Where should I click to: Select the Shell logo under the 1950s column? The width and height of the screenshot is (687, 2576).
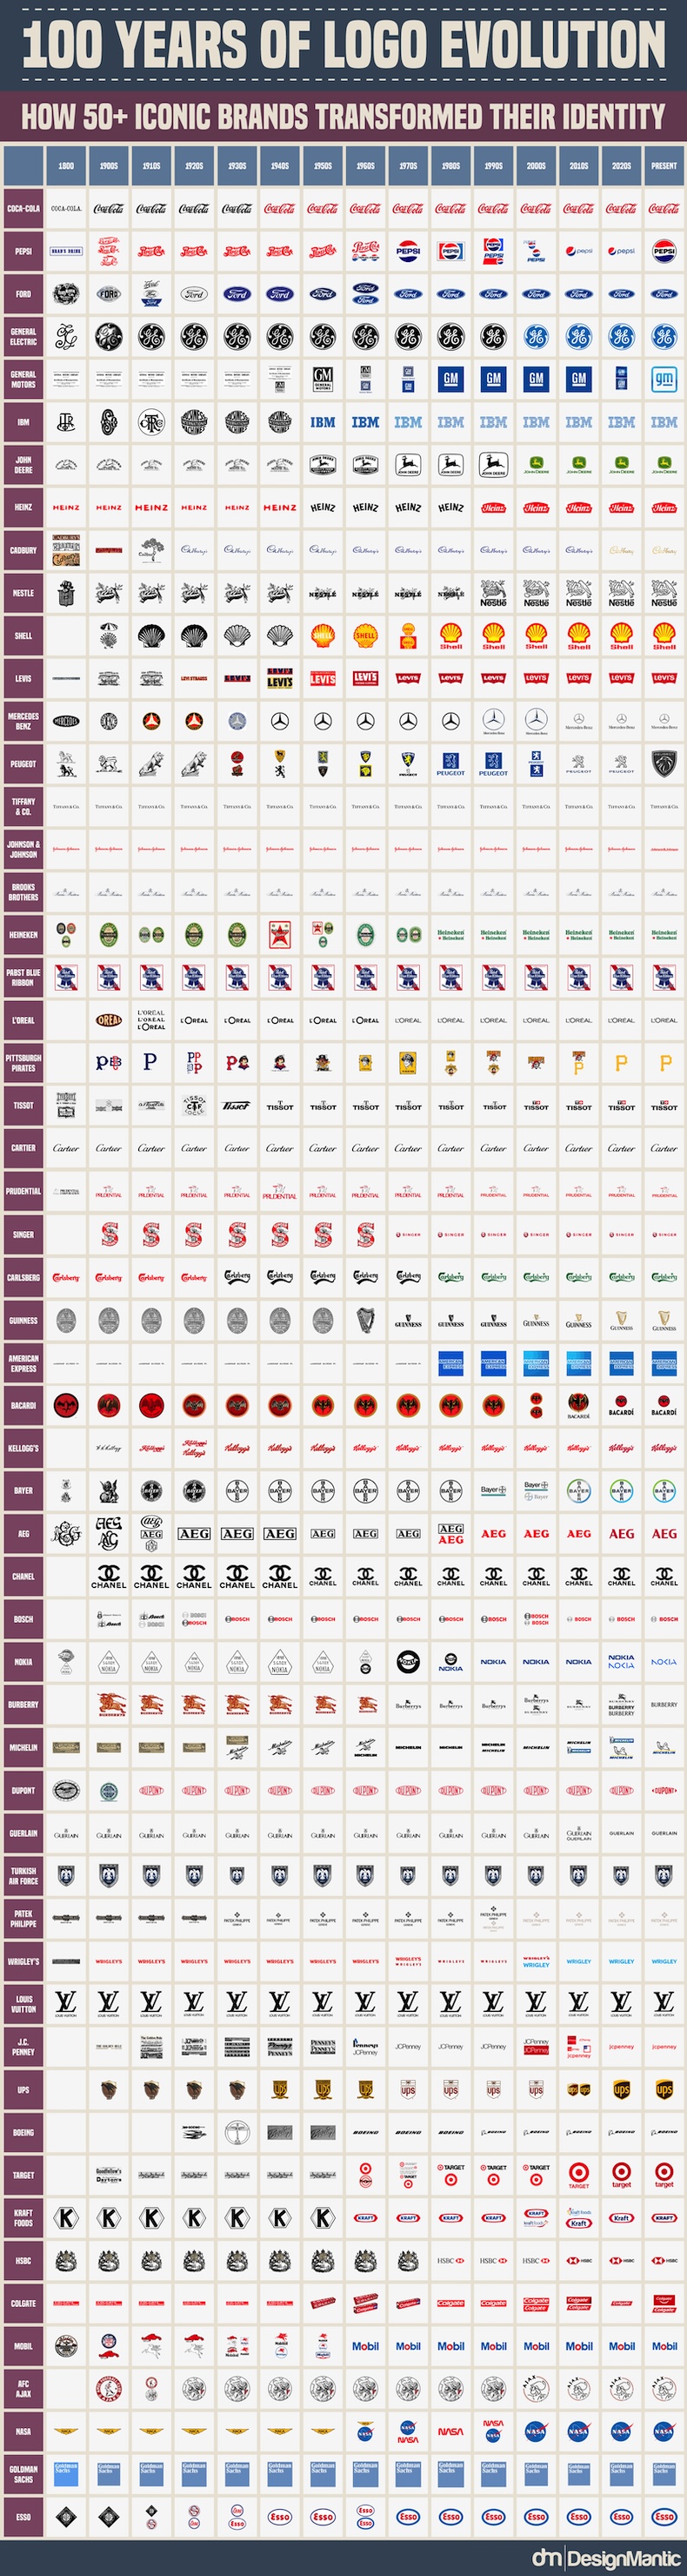(323, 635)
